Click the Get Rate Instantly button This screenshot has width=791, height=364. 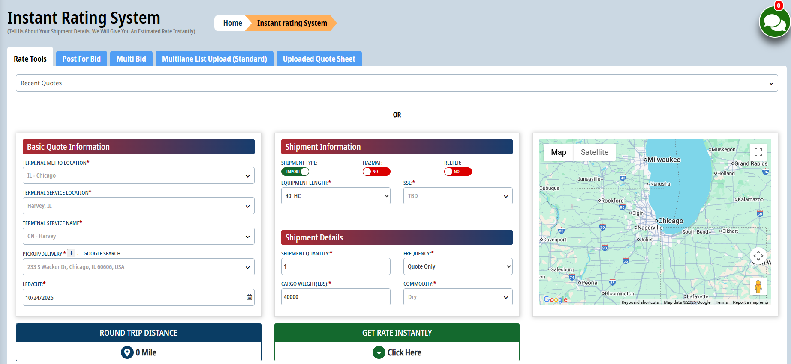[397, 333]
